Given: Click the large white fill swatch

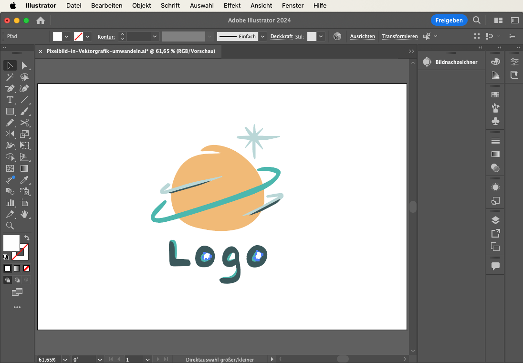Looking at the screenshot, I should tap(11, 243).
